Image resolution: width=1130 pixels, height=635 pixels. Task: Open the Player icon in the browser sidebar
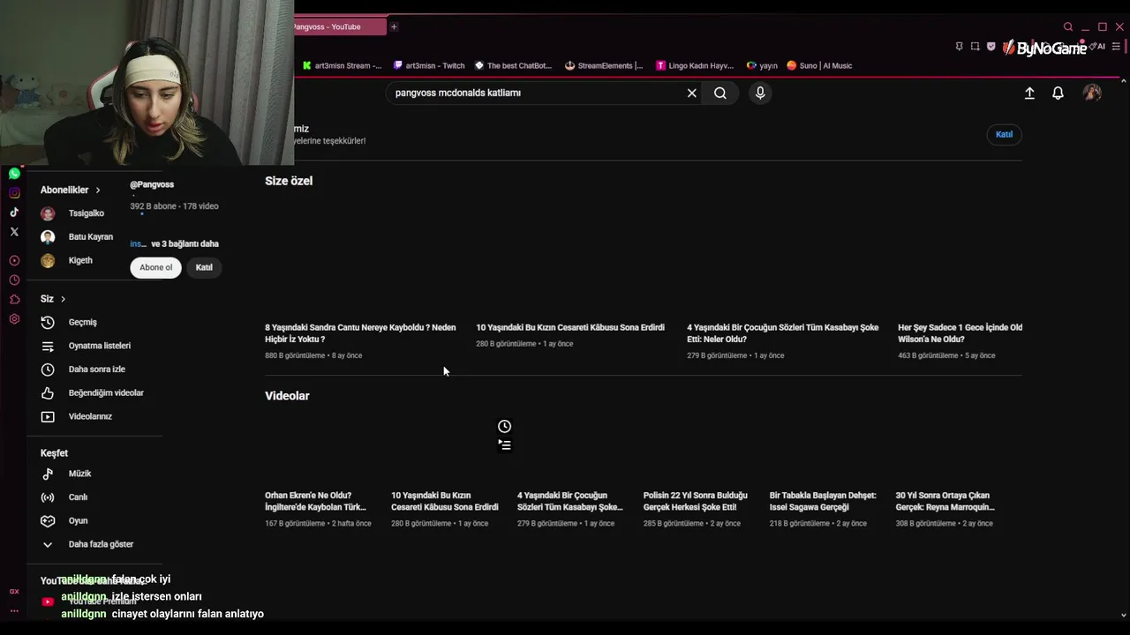(x=14, y=260)
